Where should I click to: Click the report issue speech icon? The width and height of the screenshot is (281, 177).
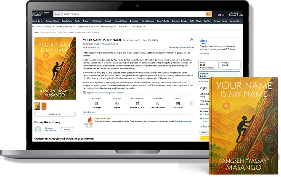84,92
